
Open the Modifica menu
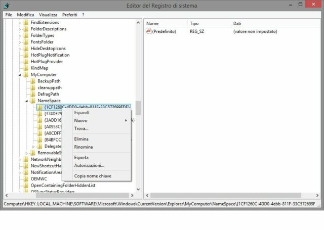tap(25, 15)
